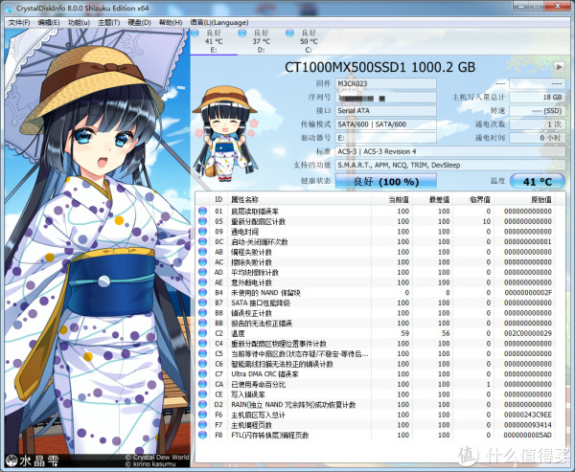The image size is (575, 472).
Task: Click the status icon for attribute C5
Action: click(x=202, y=353)
